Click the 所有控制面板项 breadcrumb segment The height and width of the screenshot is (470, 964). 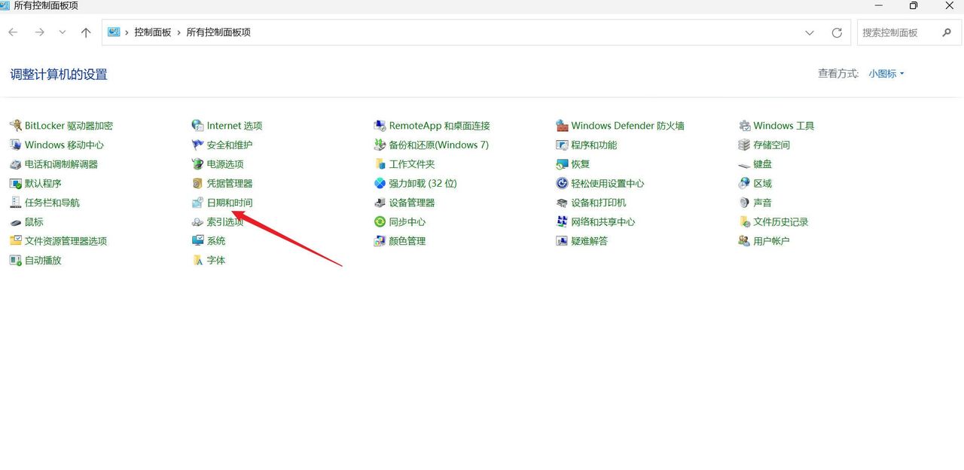pyautogui.click(x=218, y=32)
